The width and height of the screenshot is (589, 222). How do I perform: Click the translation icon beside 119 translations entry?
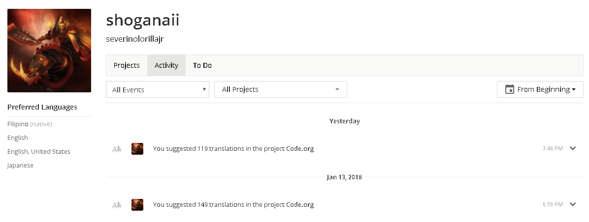point(117,149)
